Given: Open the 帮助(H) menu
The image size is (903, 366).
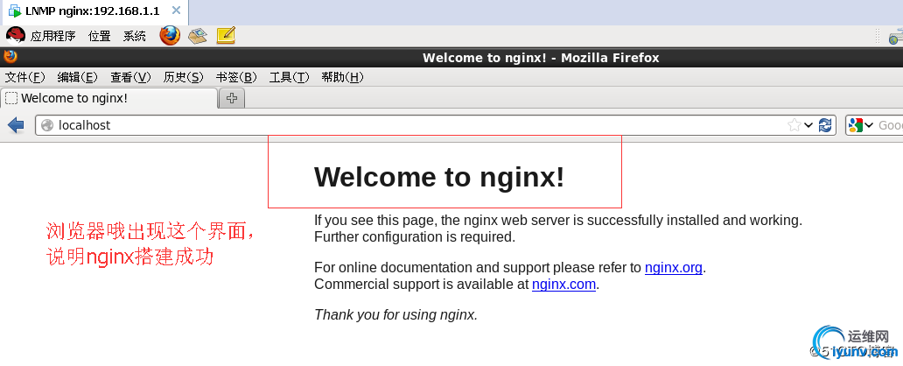Looking at the screenshot, I should coord(342,77).
